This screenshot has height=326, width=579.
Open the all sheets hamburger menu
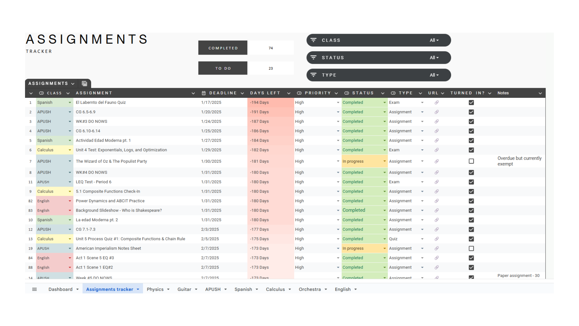(34, 289)
